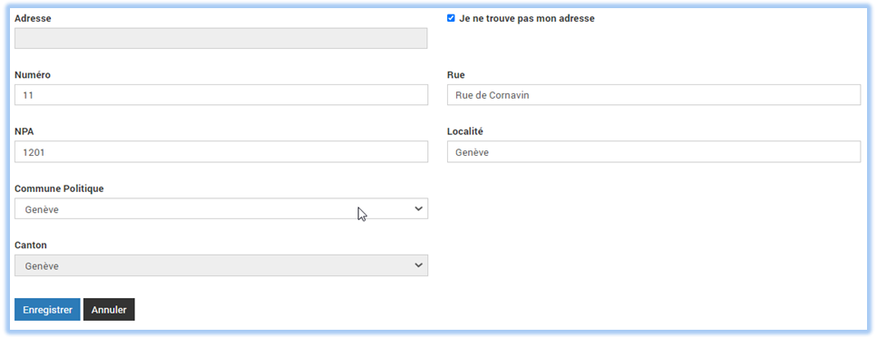The height and width of the screenshot is (337, 877).
Task: Click into the Localité field with Genève
Action: tap(654, 152)
